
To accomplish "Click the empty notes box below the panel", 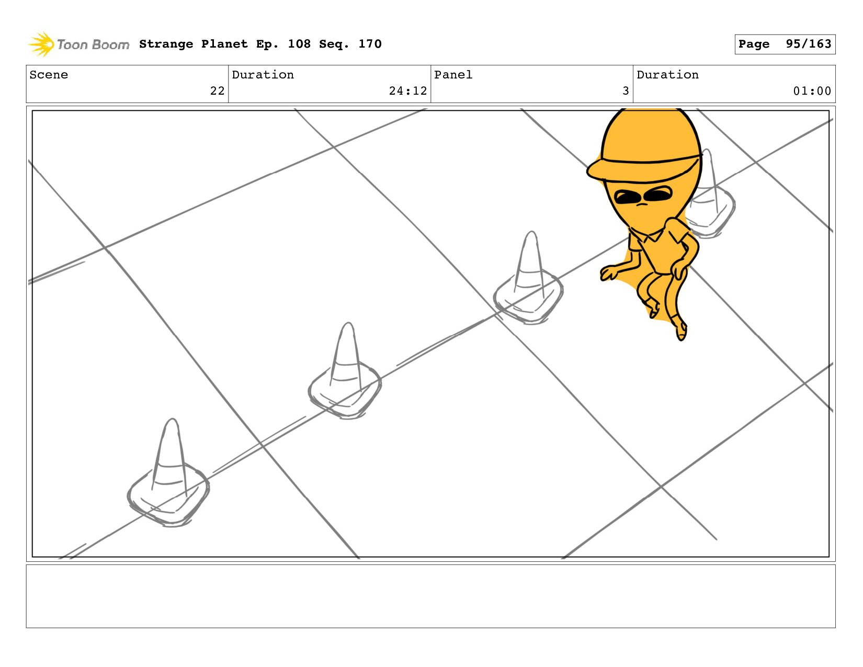I will coord(431,596).
